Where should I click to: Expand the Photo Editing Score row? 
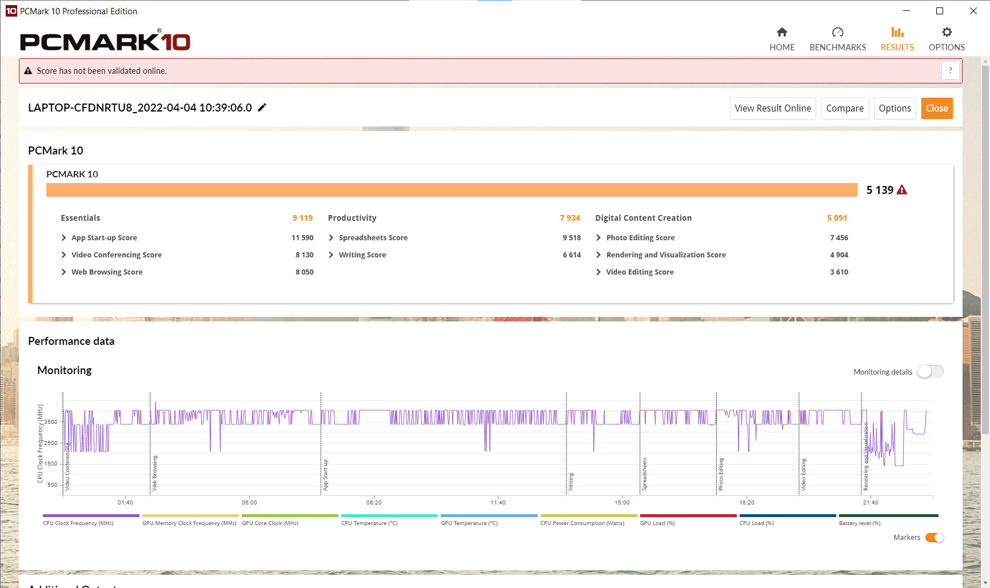click(x=598, y=238)
